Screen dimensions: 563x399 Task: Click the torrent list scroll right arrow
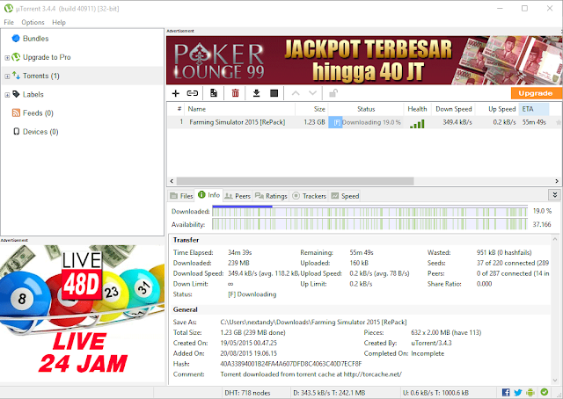[557, 181]
